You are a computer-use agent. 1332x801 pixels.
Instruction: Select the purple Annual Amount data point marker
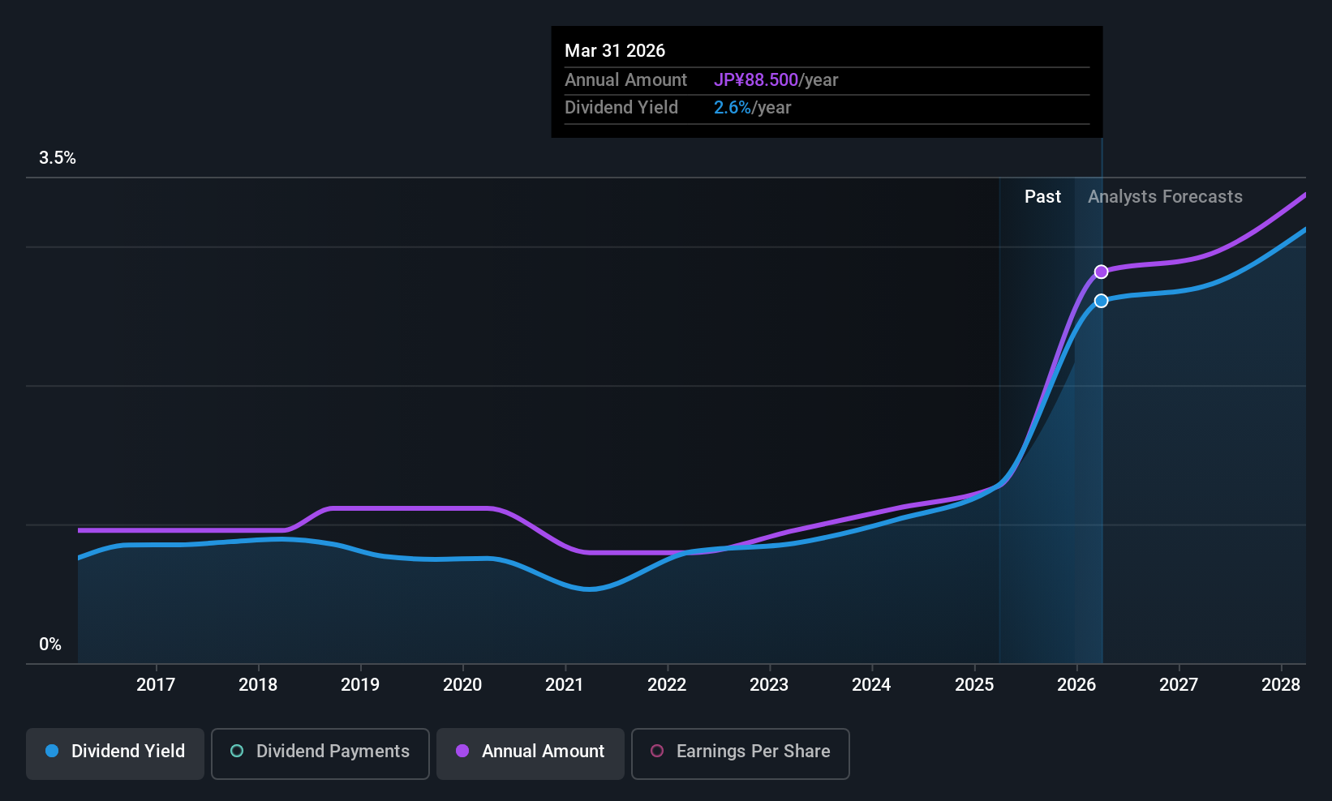pyautogui.click(x=1101, y=272)
